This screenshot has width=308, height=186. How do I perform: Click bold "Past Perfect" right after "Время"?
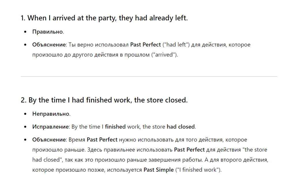tap(102, 140)
